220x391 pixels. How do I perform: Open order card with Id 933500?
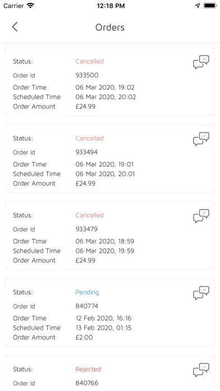(x=110, y=82)
